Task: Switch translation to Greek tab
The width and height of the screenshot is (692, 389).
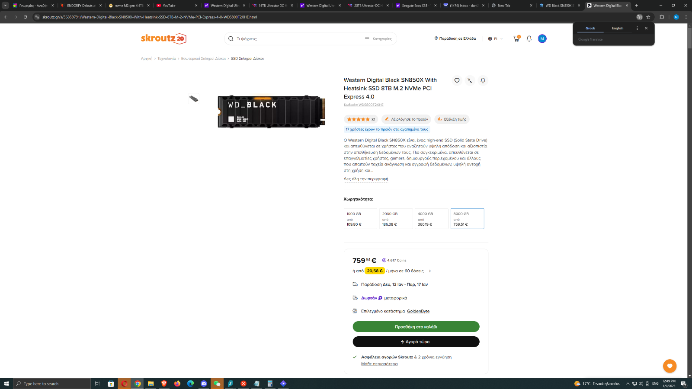Action: tap(590, 28)
